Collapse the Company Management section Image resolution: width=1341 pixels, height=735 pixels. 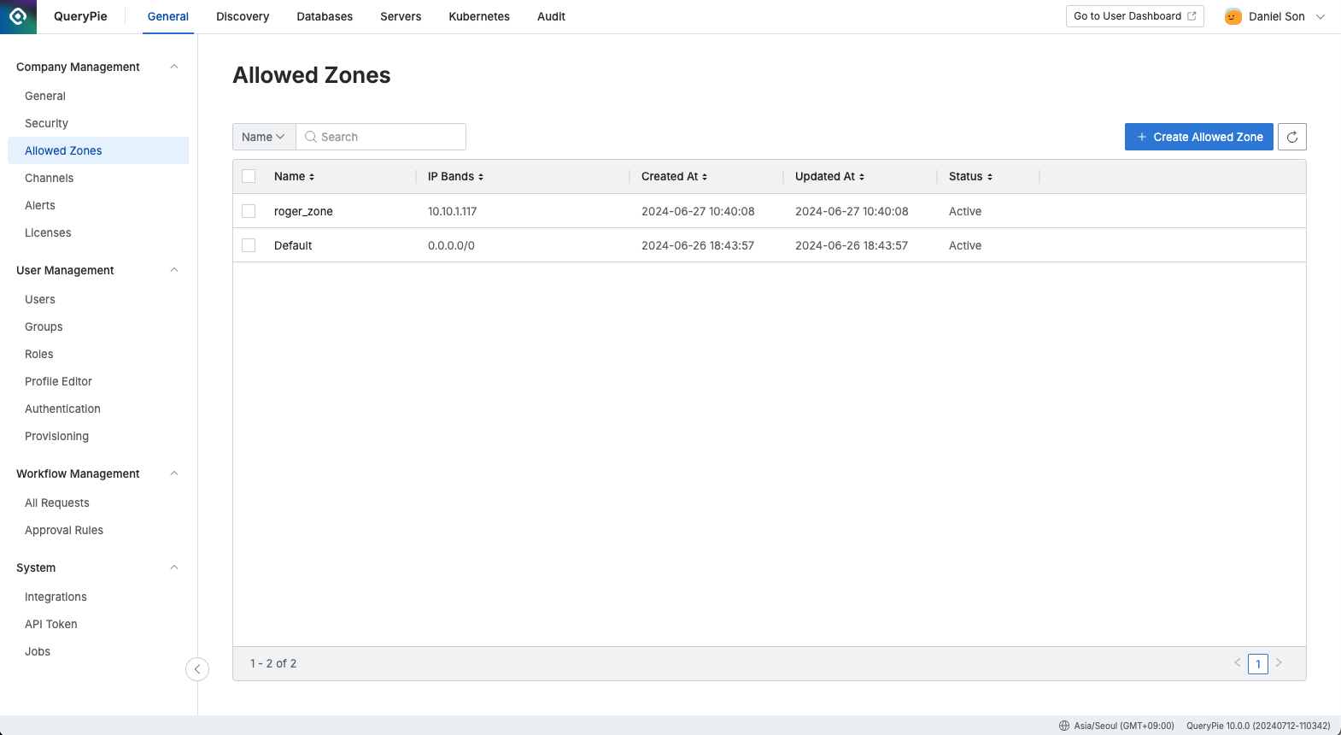click(174, 67)
